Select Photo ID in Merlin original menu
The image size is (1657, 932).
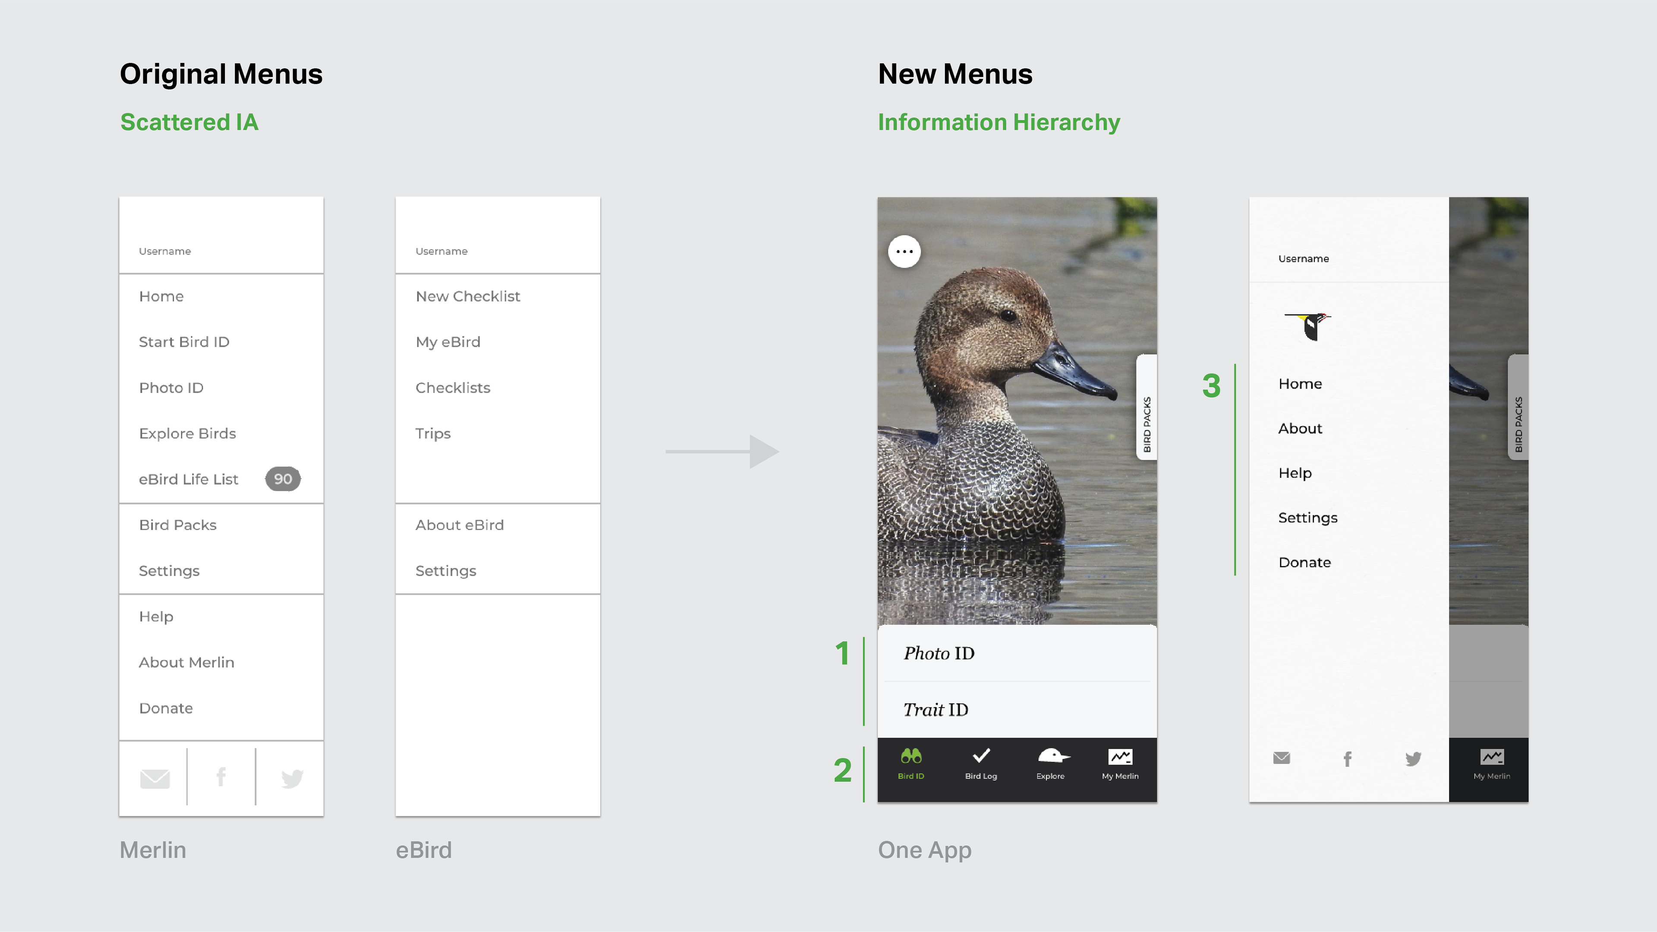click(x=171, y=388)
